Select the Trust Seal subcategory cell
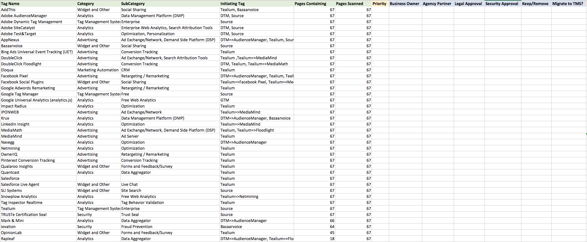This screenshot has width=587, height=242. click(170, 214)
